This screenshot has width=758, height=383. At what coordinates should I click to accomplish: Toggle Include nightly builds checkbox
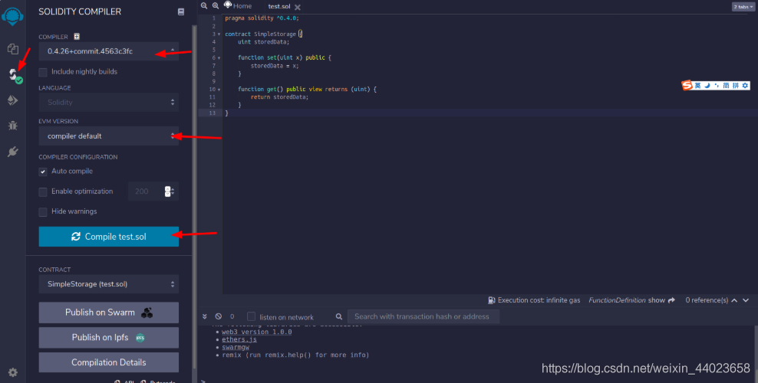[43, 72]
